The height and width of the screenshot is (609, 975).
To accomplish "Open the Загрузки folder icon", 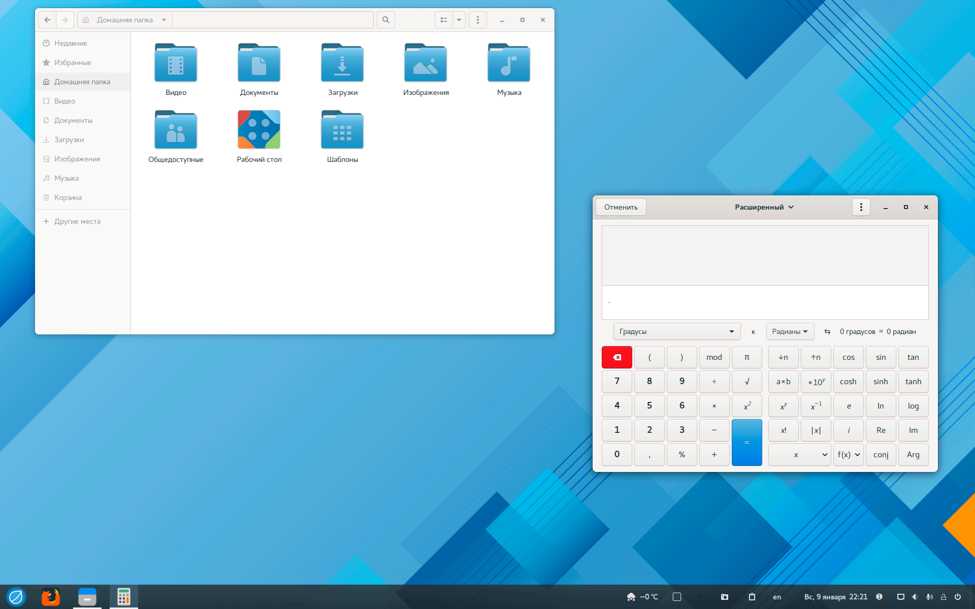I will 342,63.
